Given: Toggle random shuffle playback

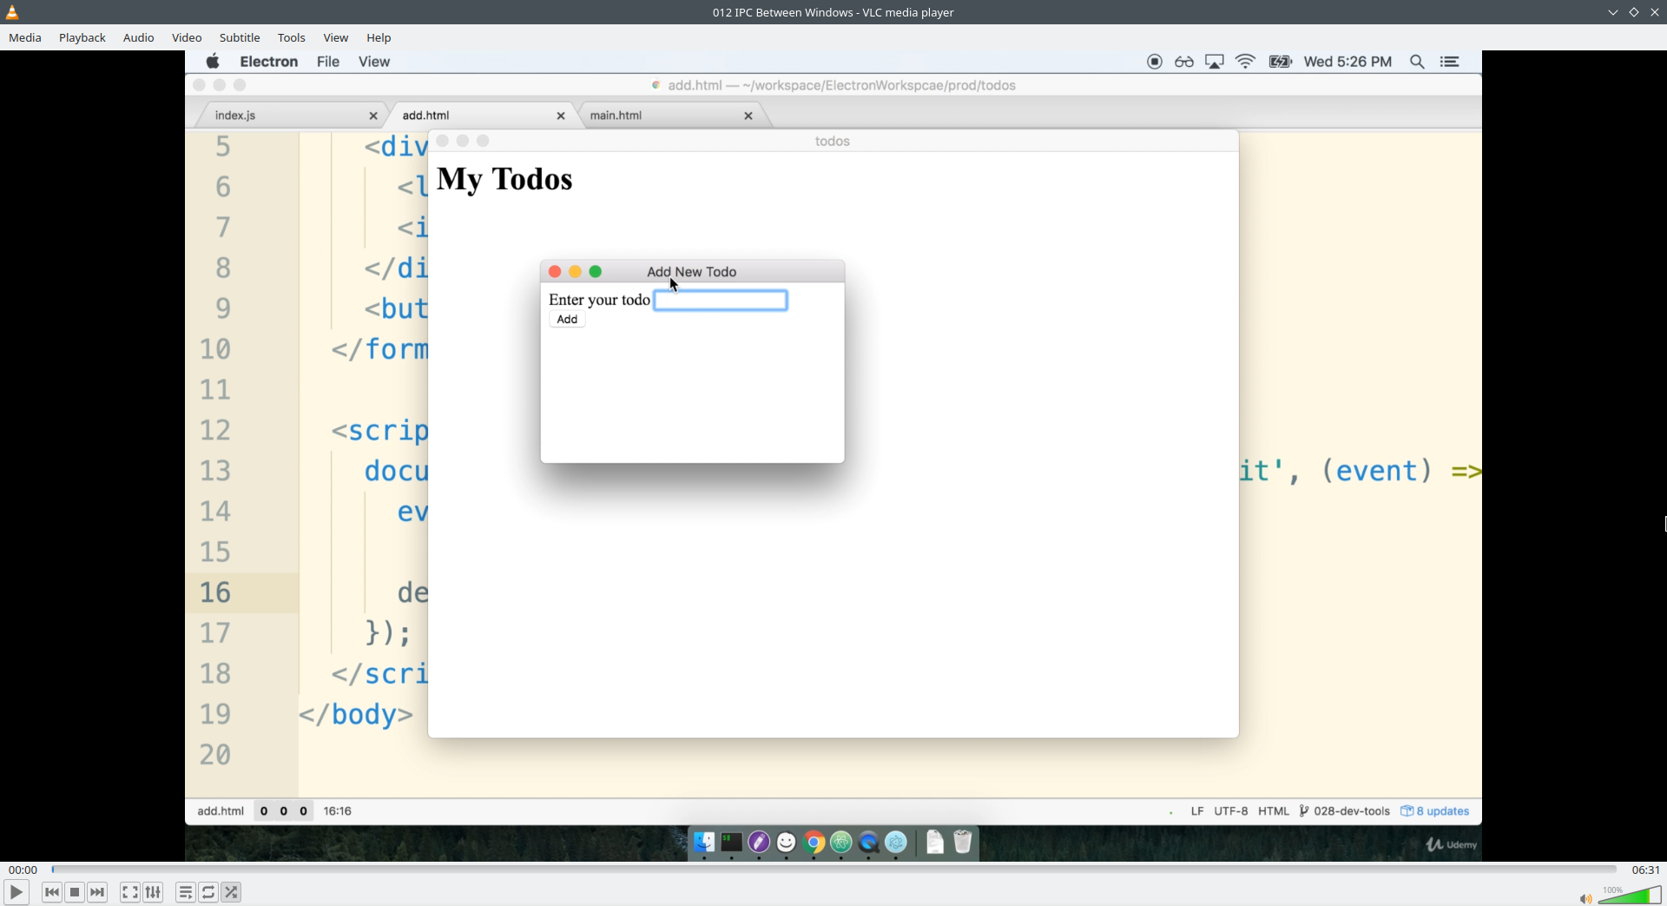Looking at the screenshot, I should coord(231,892).
